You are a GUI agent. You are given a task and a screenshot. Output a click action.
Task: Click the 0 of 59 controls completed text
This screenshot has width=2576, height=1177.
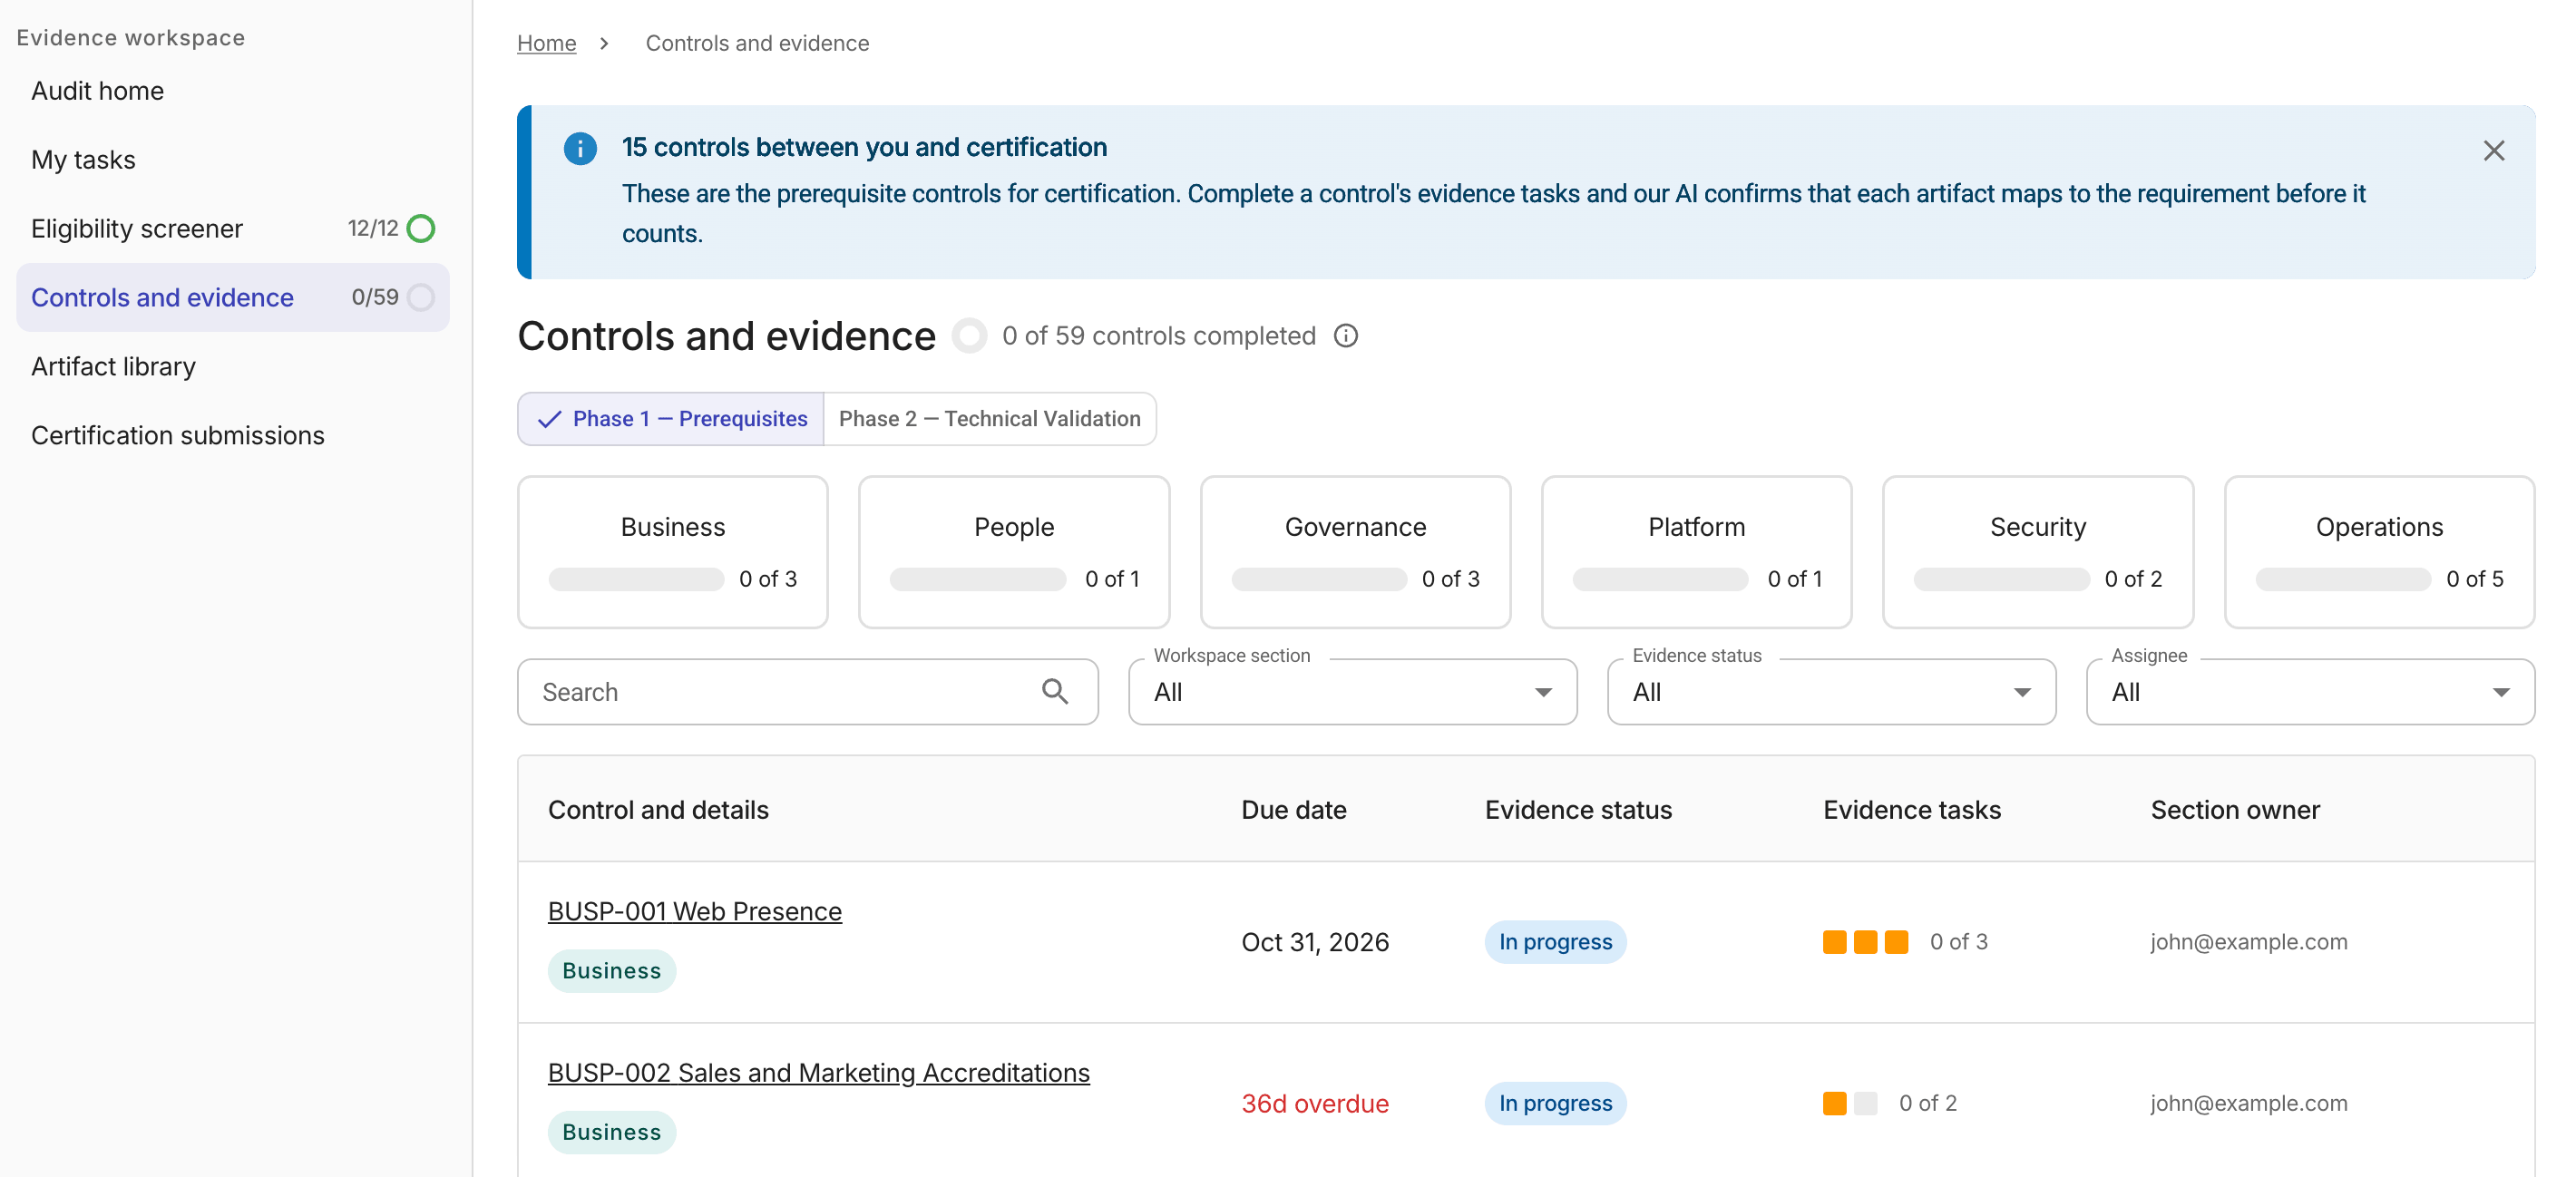[1159, 336]
